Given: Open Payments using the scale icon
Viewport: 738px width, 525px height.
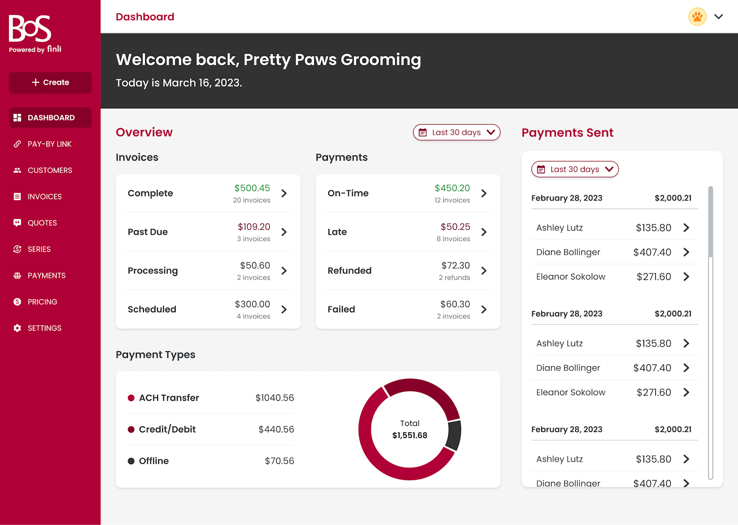Looking at the screenshot, I should [18, 275].
